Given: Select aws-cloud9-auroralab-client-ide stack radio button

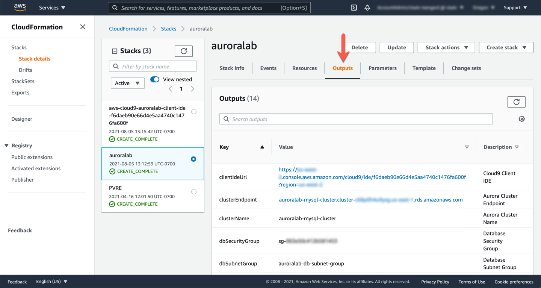Looking at the screenshot, I should [194, 112].
